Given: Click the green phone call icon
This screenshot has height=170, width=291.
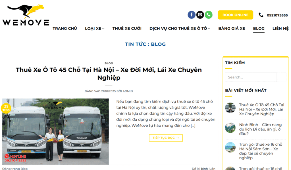Looking at the screenshot, I should (x=209, y=15).
